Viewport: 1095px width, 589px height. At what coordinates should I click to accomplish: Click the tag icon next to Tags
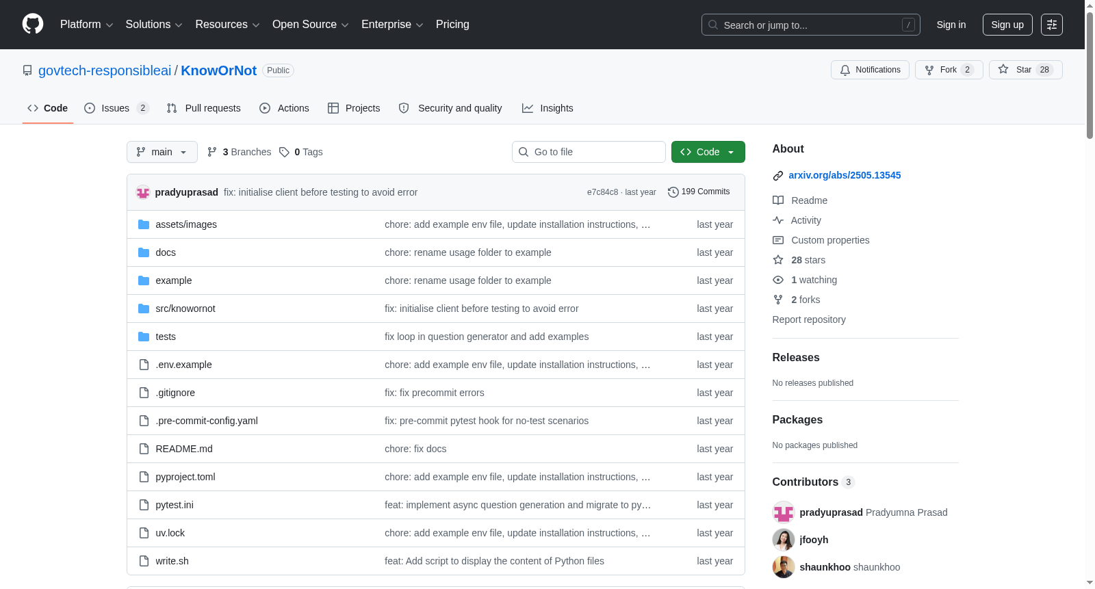285,152
